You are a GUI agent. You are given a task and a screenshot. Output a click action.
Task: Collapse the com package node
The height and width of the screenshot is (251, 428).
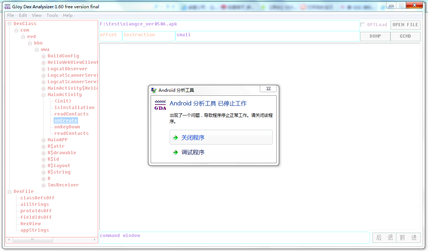point(16,30)
